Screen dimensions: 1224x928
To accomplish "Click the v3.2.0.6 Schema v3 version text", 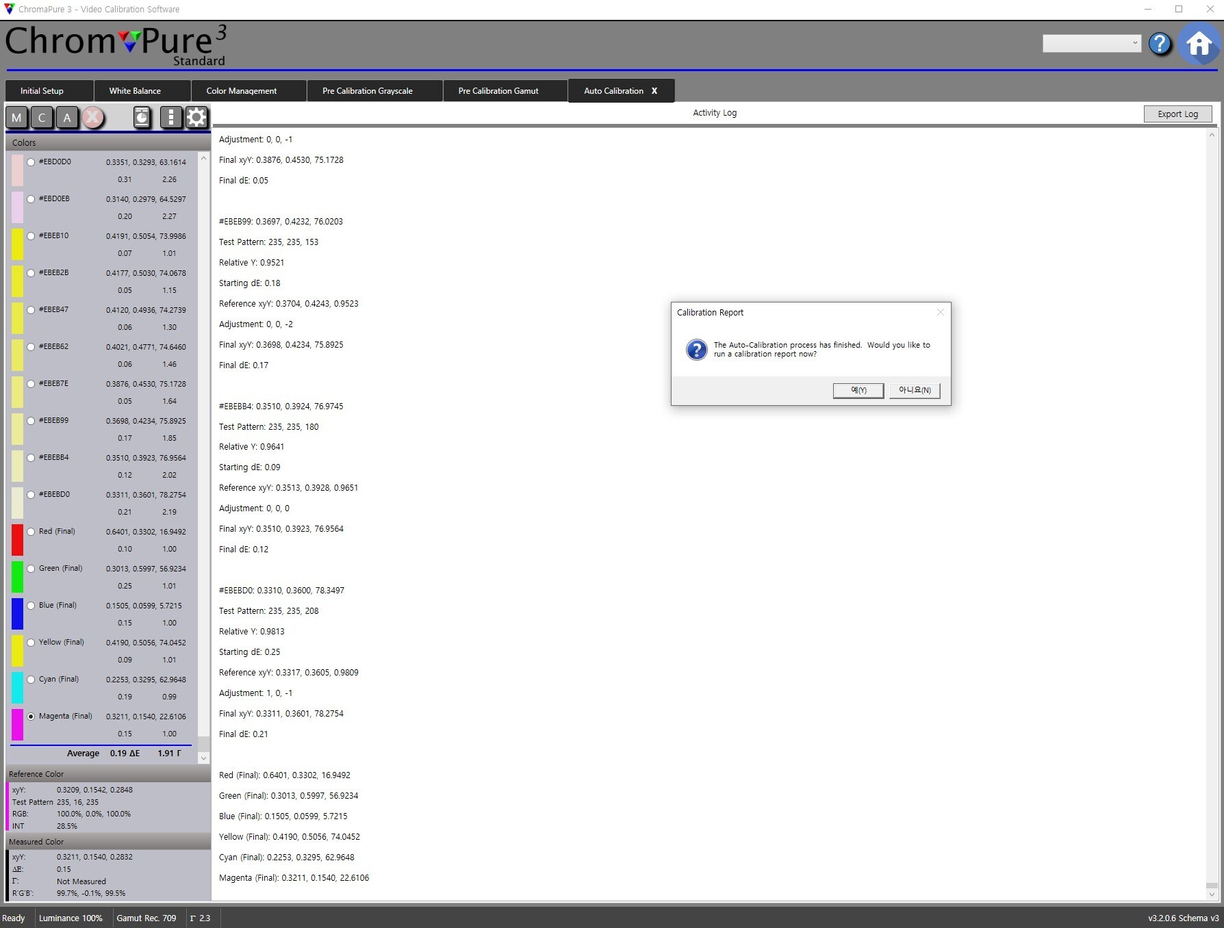I will pyautogui.click(x=1183, y=918).
